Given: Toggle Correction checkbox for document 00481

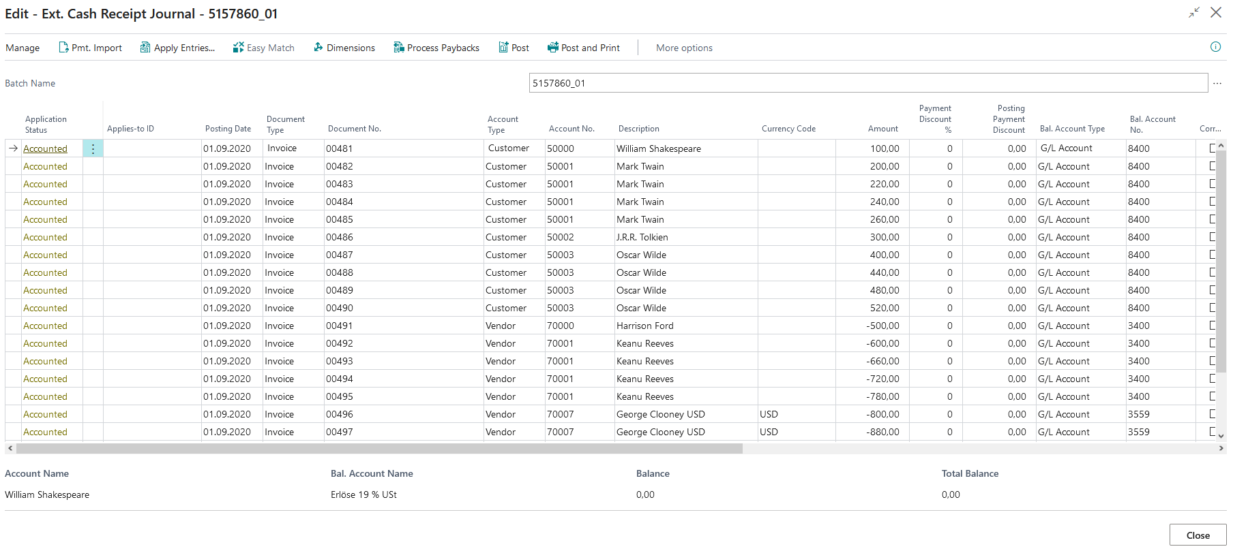Looking at the screenshot, I should point(1213,148).
